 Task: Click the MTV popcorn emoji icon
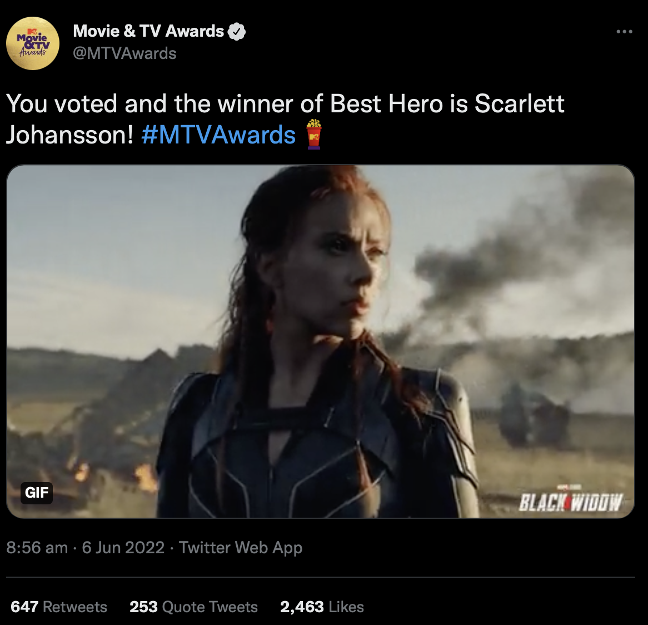[314, 135]
